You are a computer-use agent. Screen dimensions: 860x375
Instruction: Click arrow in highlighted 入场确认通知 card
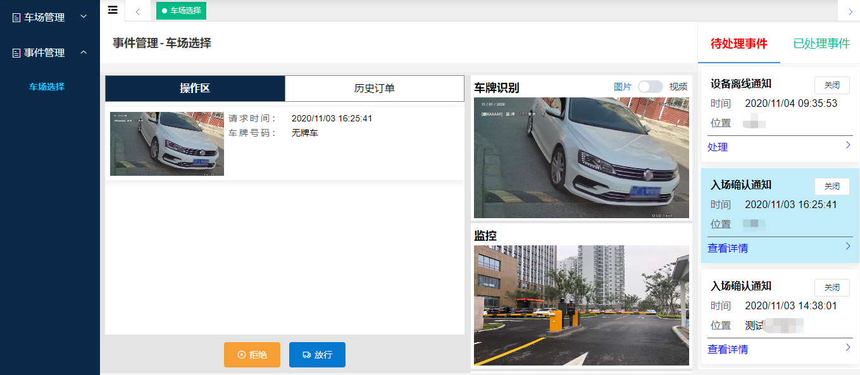pos(848,247)
